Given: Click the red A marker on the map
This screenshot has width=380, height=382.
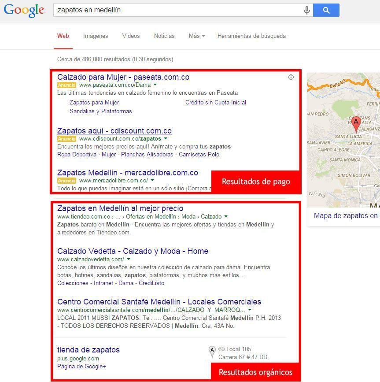Looking at the screenshot, I should pyautogui.click(x=356, y=124).
